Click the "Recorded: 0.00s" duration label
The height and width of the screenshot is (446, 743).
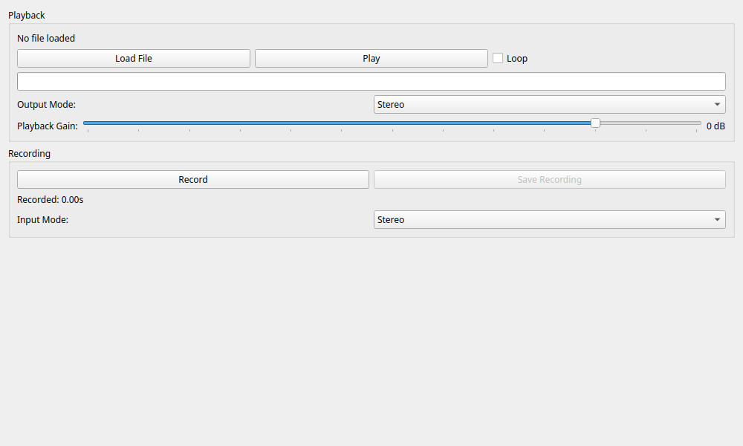[51, 200]
